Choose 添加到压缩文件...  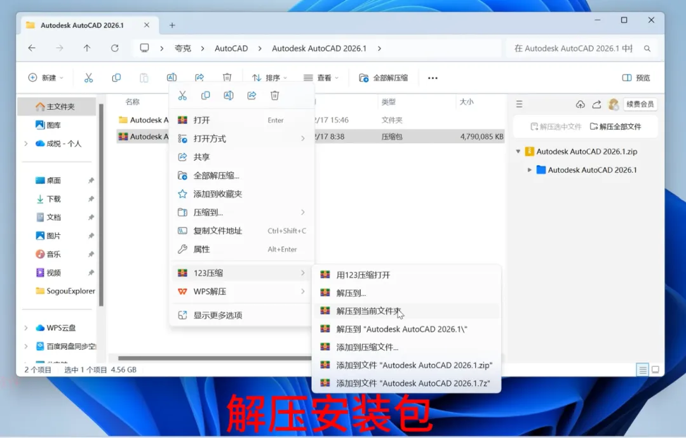[407, 347]
